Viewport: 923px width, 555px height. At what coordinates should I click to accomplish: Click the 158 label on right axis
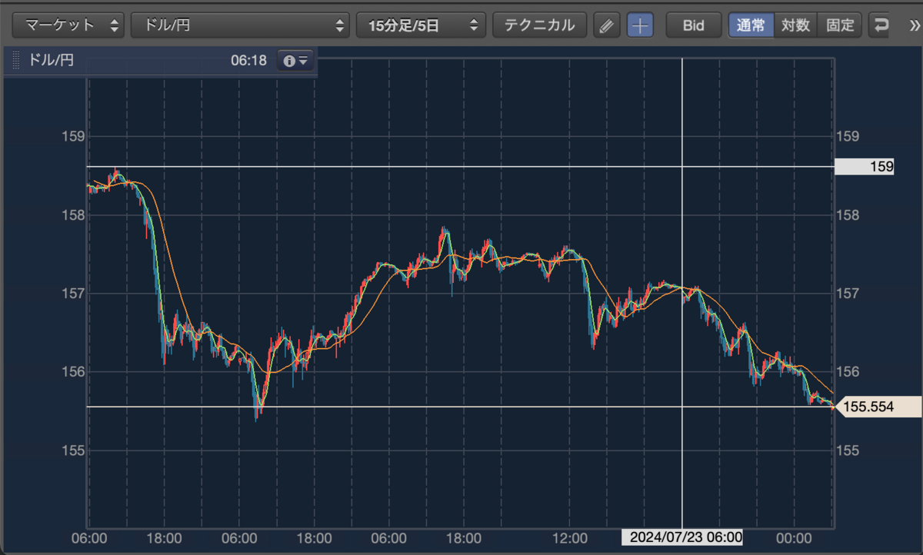846,214
